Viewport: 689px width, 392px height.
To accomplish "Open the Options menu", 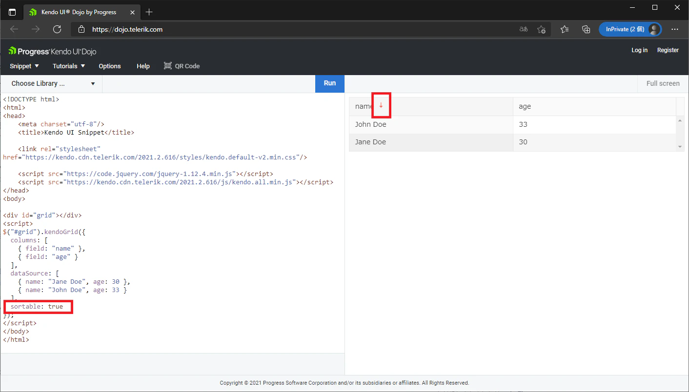I will click(x=110, y=66).
